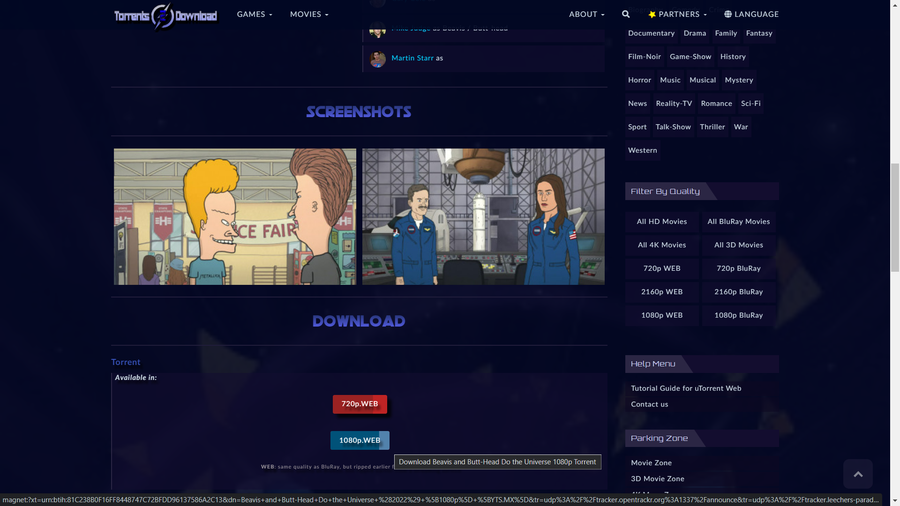Select the Family genre tag

click(x=726, y=33)
